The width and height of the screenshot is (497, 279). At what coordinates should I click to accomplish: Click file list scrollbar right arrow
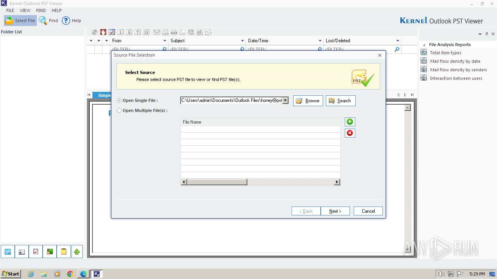click(x=337, y=182)
